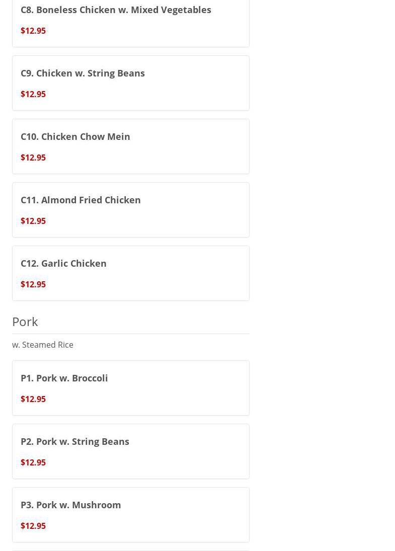Image resolution: width=395 pixels, height=551 pixels.
Task: Click the "w. Steamed Rice" category description
Action: coord(43,345)
